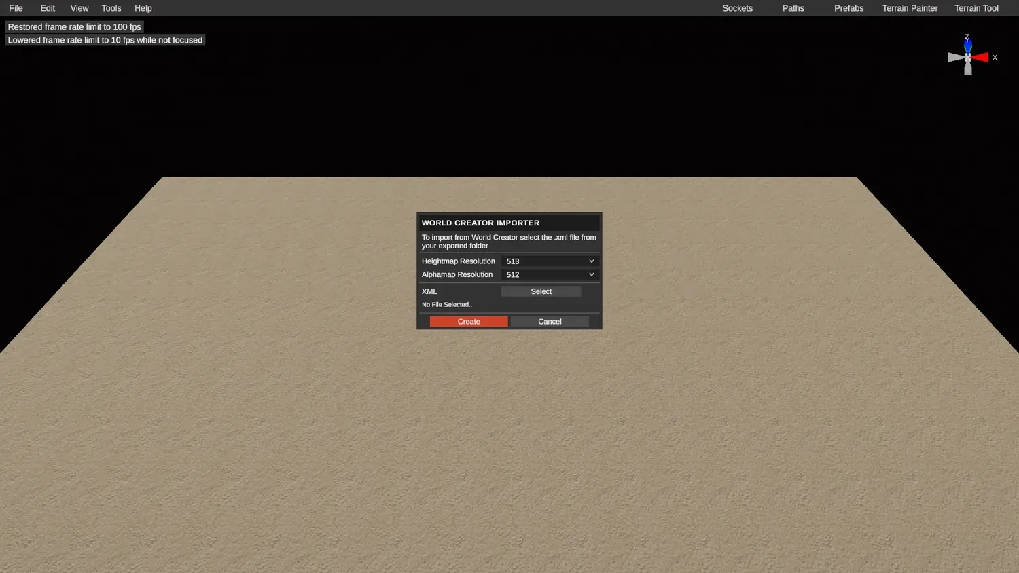Image resolution: width=1019 pixels, height=573 pixels.
Task: Expand the Alphamap Resolution dropdown
Action: click(x=550, y=274)
